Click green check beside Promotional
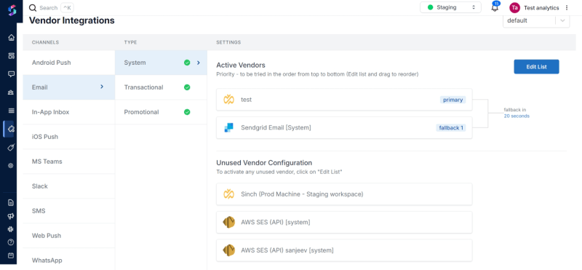This screenshot has height=270, width=582. pos(187,112)
